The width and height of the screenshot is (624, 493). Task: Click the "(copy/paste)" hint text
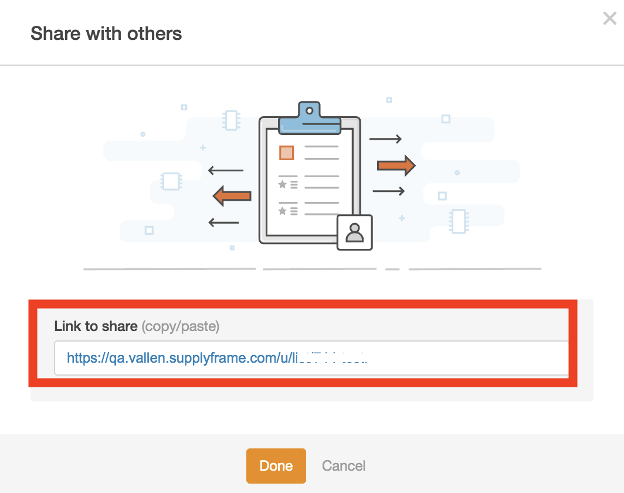pos(181,326)
